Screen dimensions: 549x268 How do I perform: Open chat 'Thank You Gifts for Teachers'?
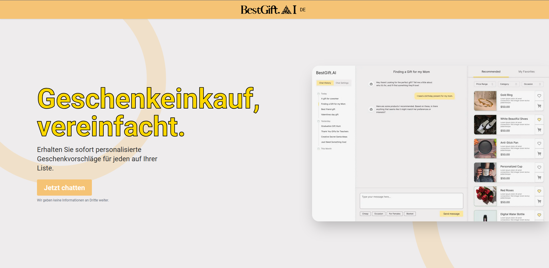[x=335, y=131]
